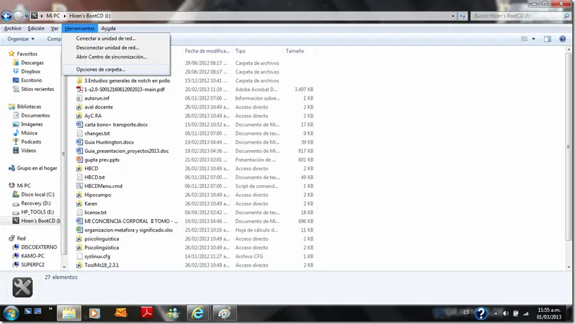Select carta bono+ transporte.docx icon
This screenshot has height=324, width=575.
tap(80, 125)
